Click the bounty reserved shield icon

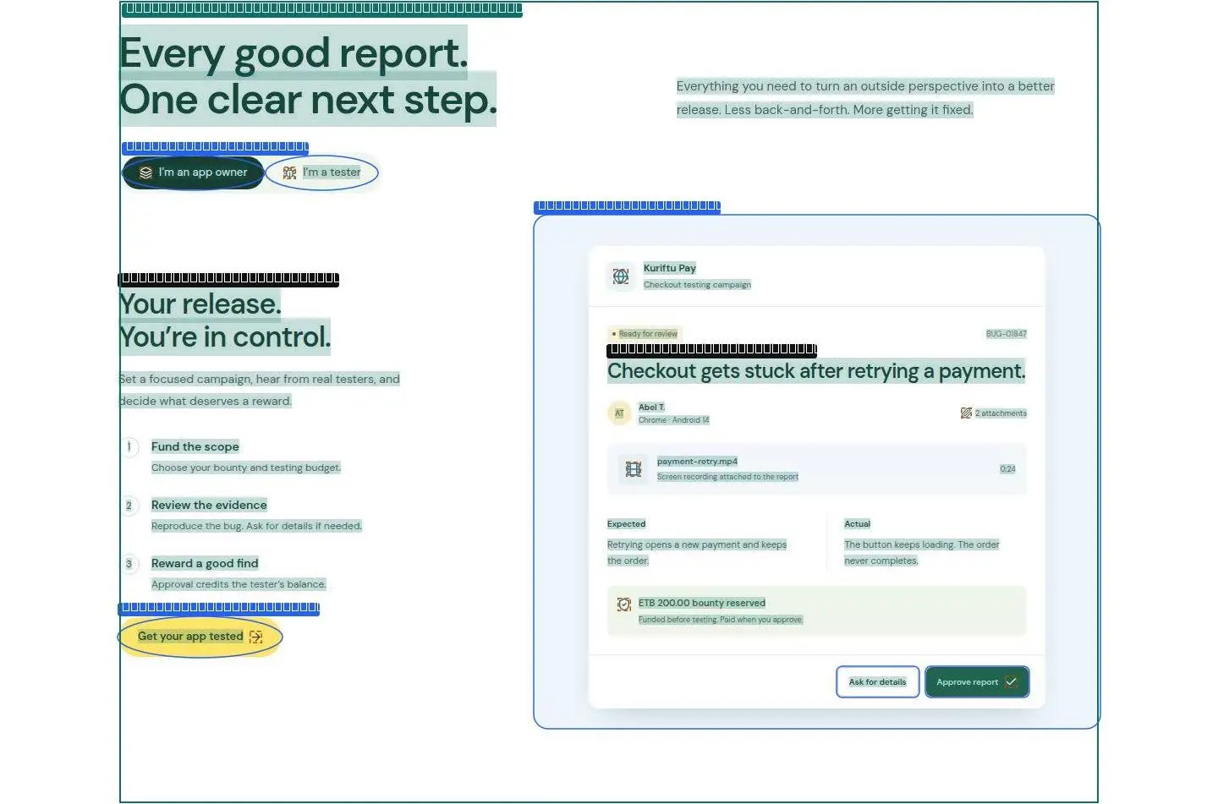point(624,604)
